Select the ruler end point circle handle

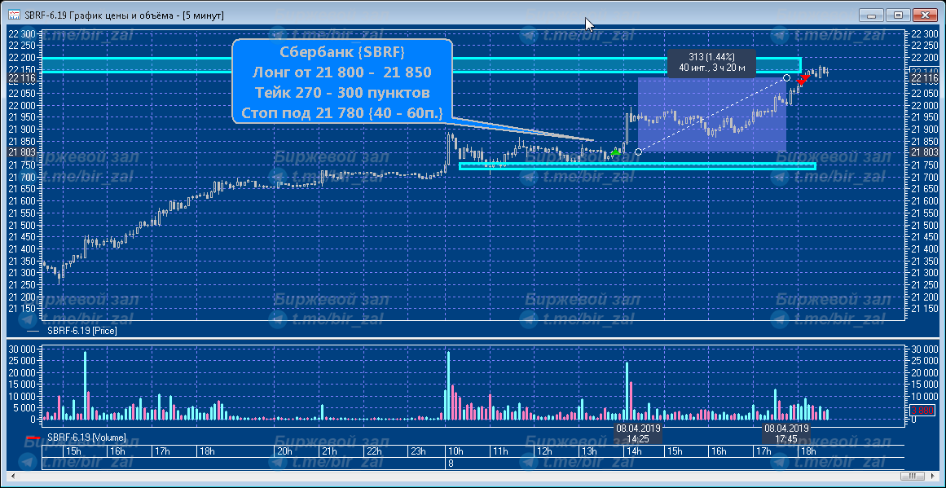coord(786,77)
